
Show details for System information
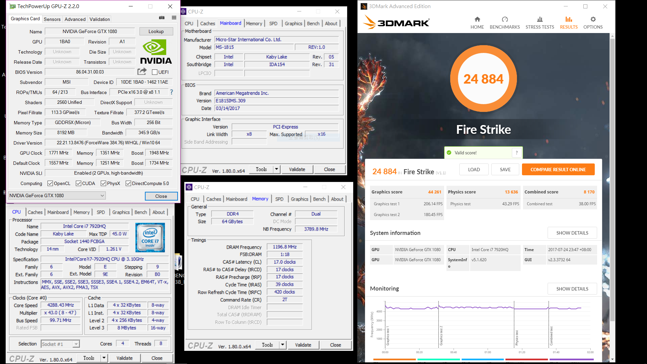tap(572, 233)
